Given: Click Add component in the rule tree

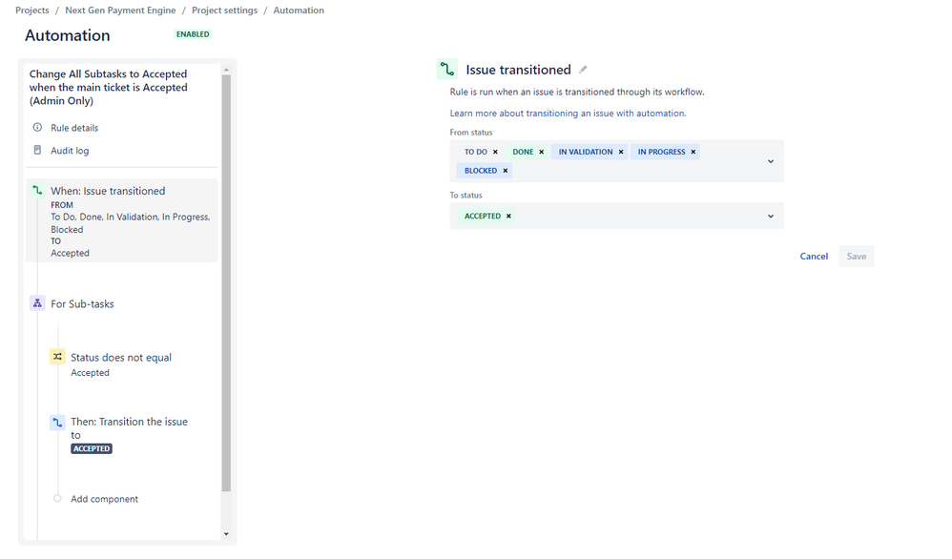Looking at the screenshot, I should click(104, 499).
